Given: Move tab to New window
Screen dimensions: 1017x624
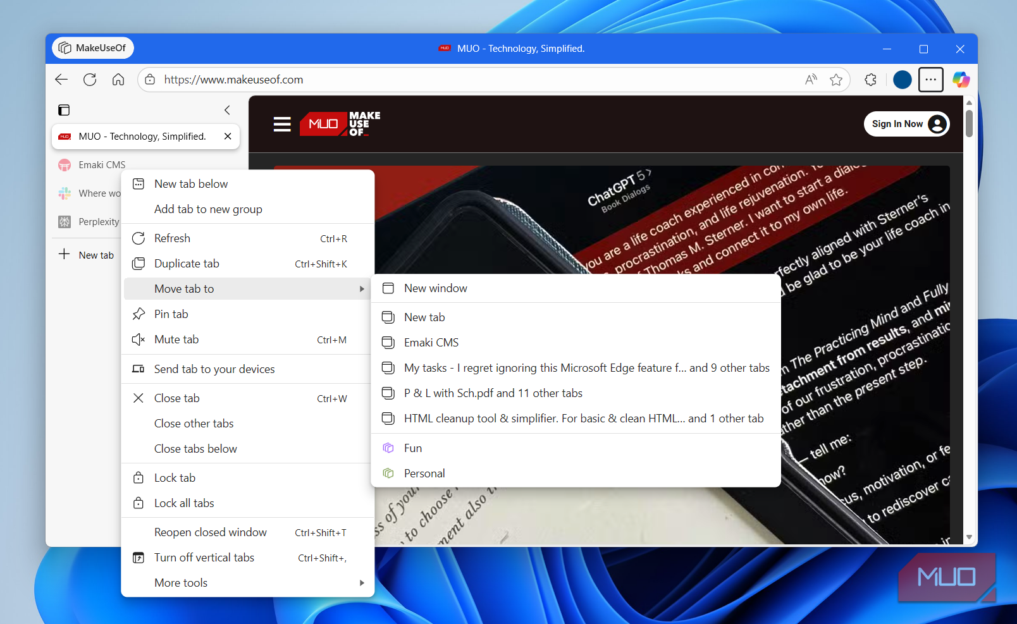Looking at the screenshot, I should click(576, 288).
